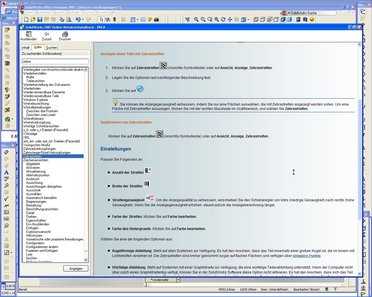Viewport: 372px width, 297px height.
Task: Click the New document icon in SolidWorks toolbar
Action: coord(26,19)
